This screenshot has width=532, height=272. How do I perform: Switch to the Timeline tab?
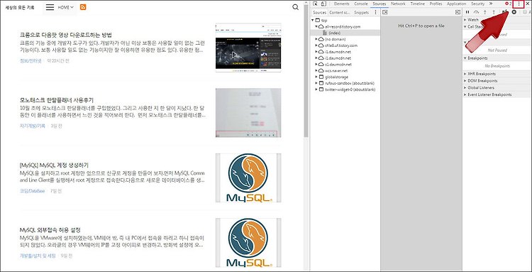click(417, 4)
